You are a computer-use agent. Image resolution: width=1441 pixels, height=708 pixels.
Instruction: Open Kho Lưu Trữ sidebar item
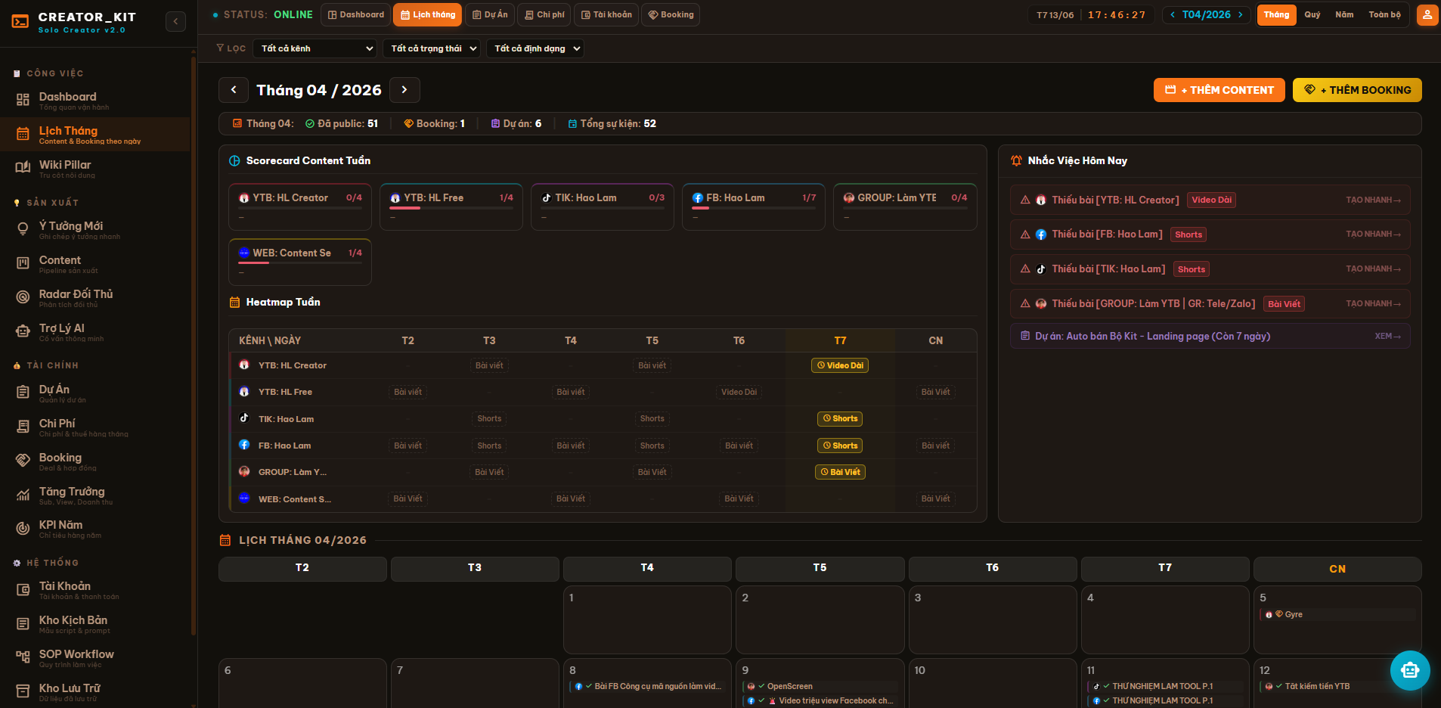(x=95, y=692)
